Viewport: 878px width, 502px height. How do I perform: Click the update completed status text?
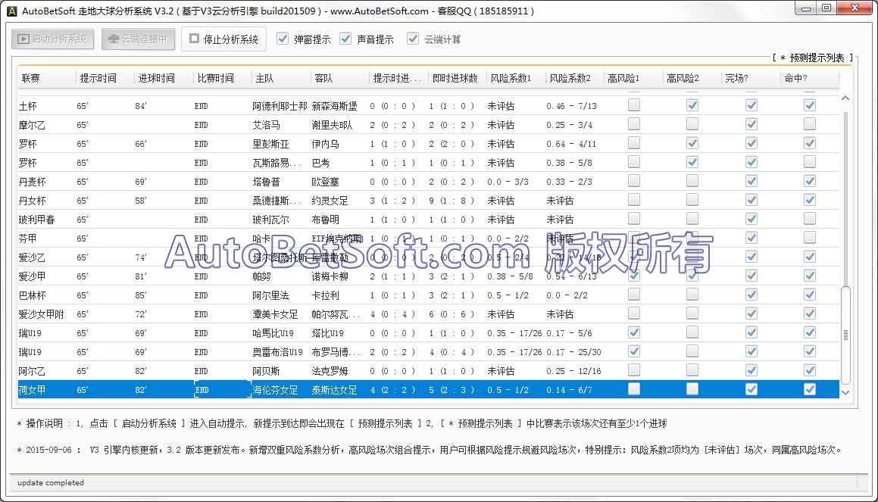pyautogui.click(x=51, y=482)
